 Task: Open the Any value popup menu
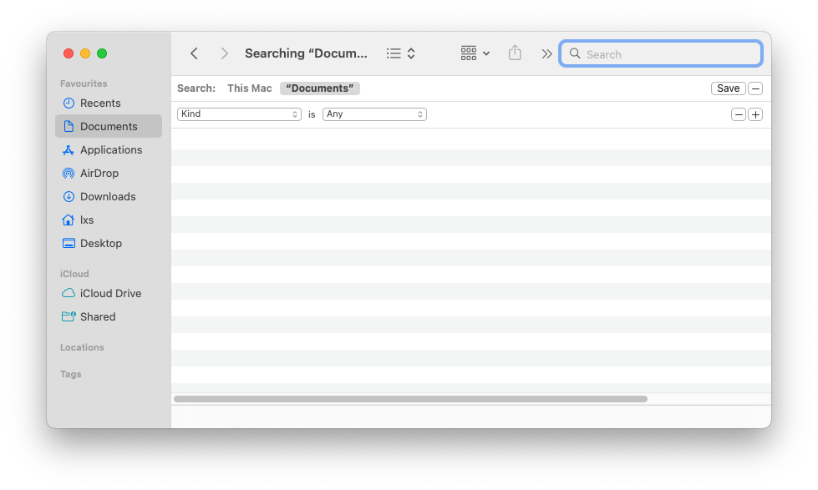[374, 114]
